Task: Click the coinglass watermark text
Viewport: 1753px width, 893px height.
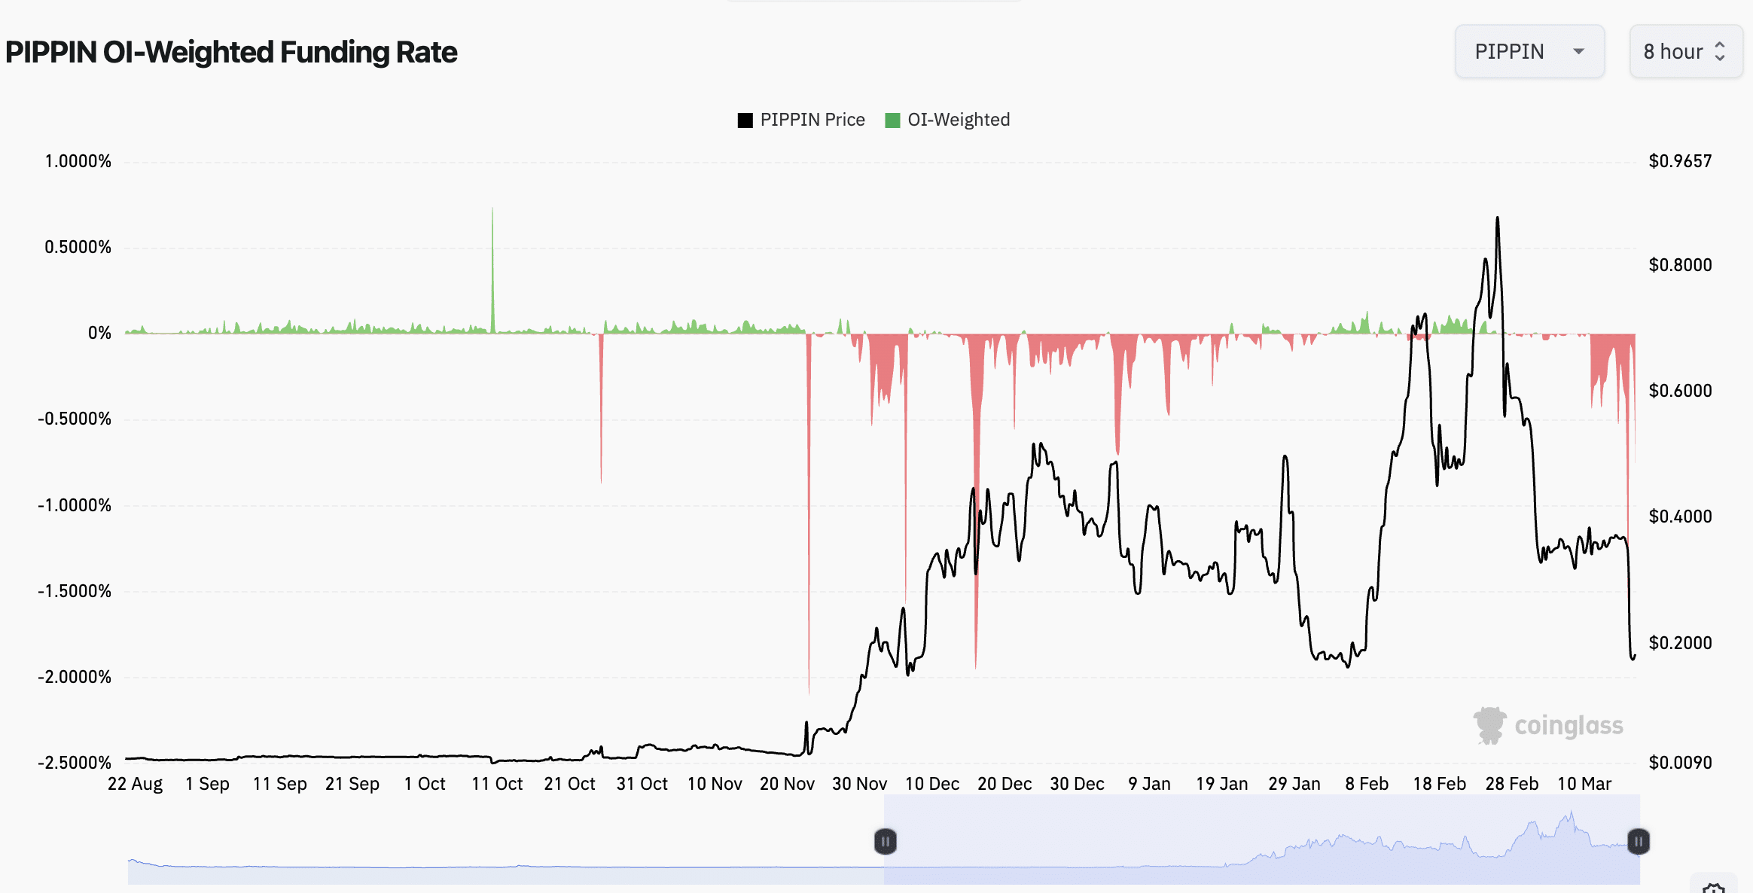Action: [1569, 725]
